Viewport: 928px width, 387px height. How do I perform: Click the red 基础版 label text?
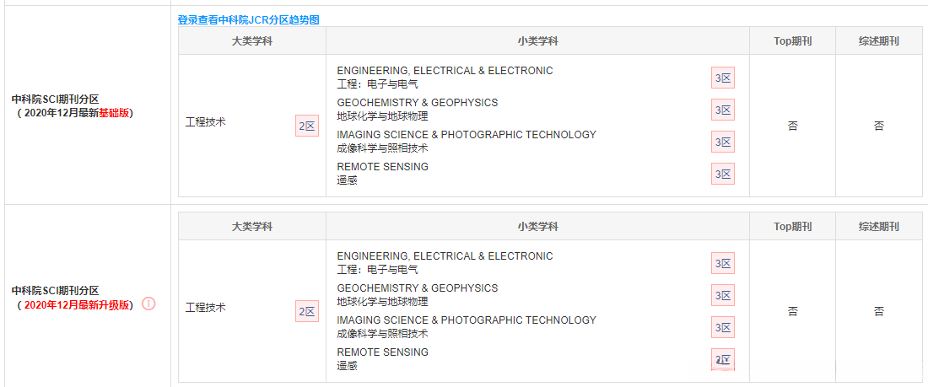tap(115, 113)
